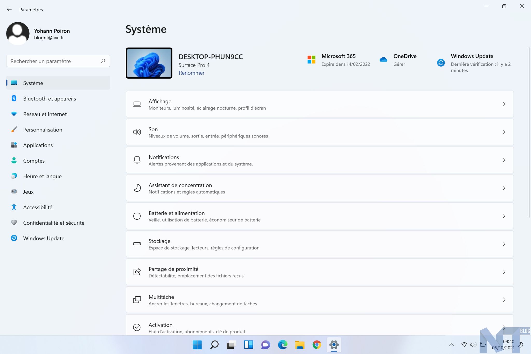
Task: Show hidden system tray icons
Action: point(452,345)
